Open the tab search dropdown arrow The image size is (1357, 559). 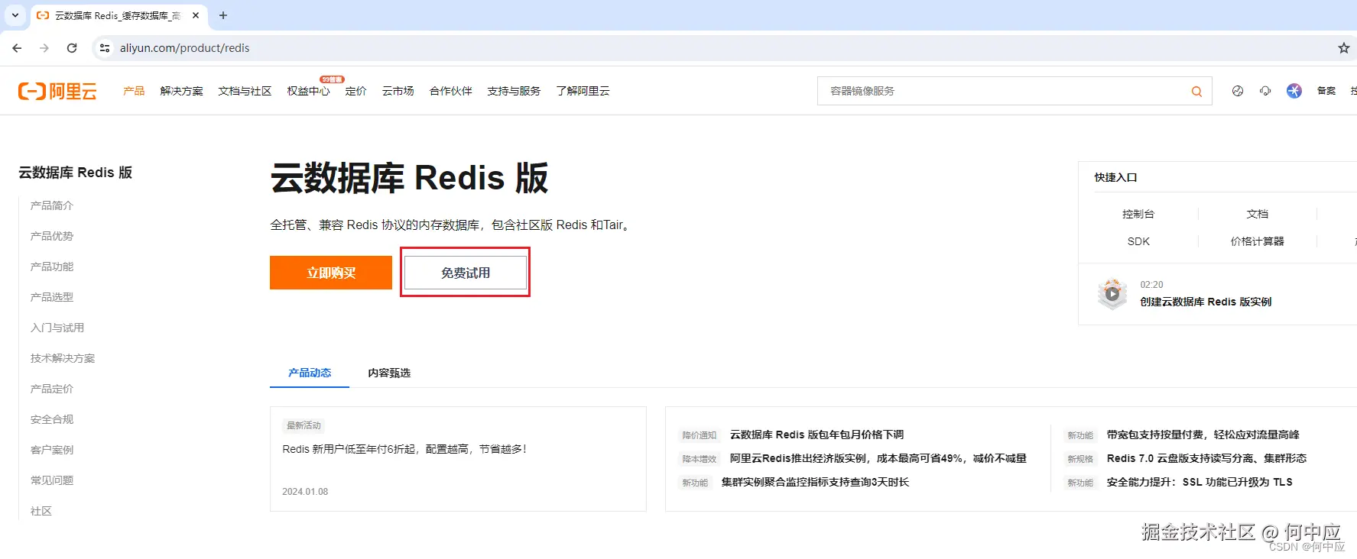click(15, 15)
